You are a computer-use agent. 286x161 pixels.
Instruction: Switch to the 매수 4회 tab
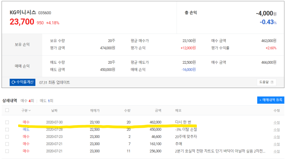(x=27, y=100)
